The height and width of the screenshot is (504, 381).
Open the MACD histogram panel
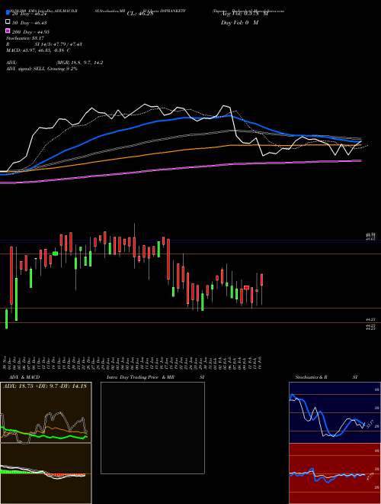46,473
